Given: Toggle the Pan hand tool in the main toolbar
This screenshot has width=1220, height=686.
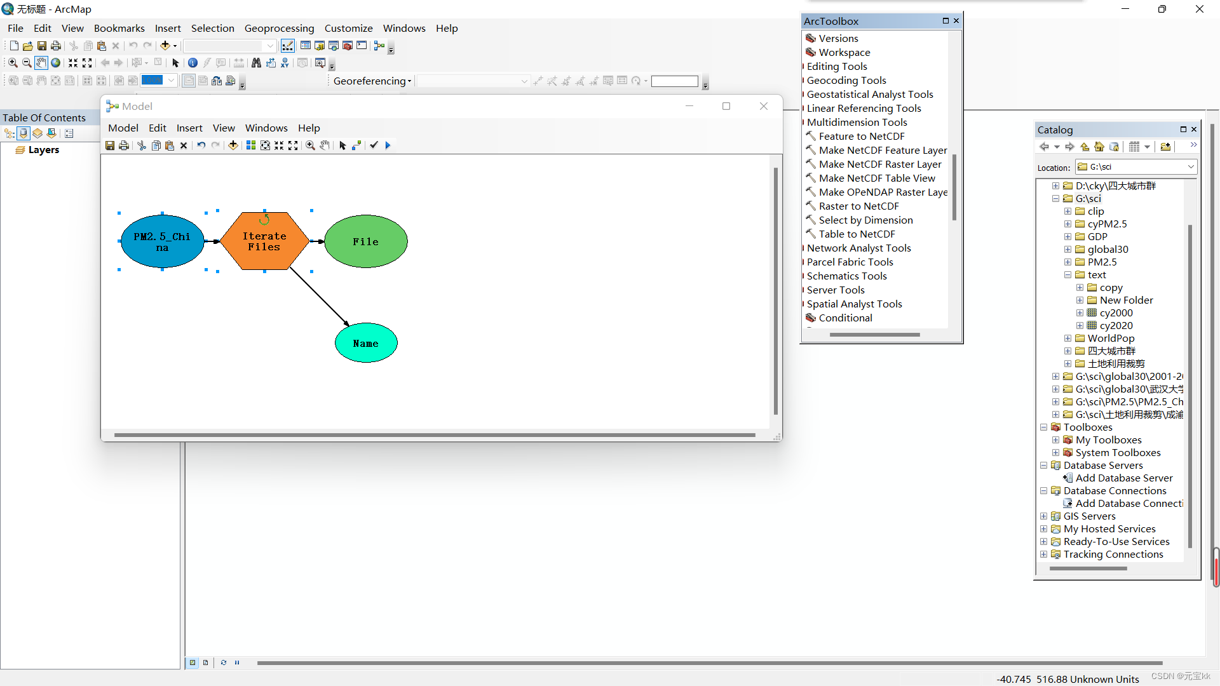Looking at the screenshot, I should pos(41,63).
